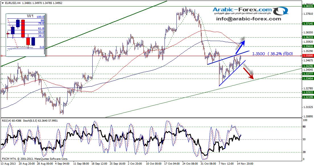Click the green 1.37145 price label

click(308, 23)
